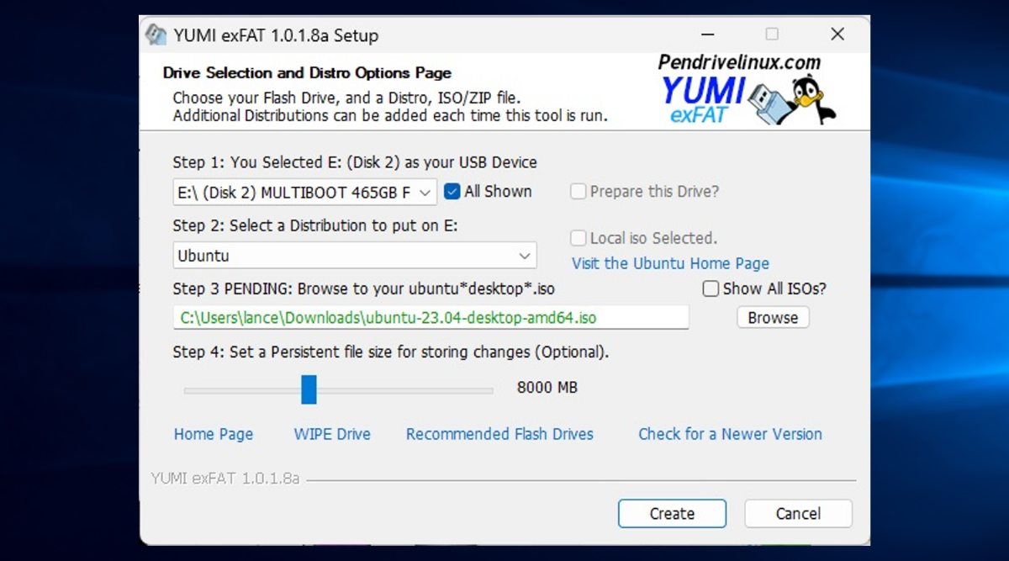Click Drive Selection and Distro Options heading

(x=307, y=73)
